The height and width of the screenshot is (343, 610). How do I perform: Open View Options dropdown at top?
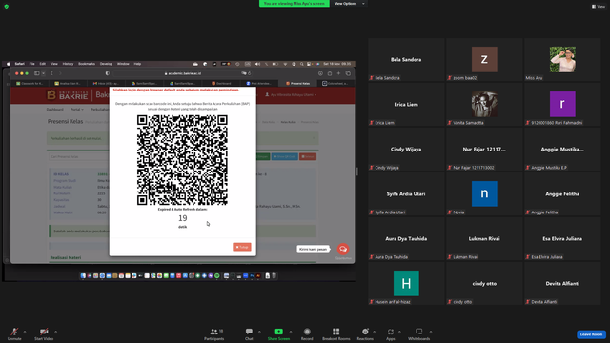tap(350, 4)
